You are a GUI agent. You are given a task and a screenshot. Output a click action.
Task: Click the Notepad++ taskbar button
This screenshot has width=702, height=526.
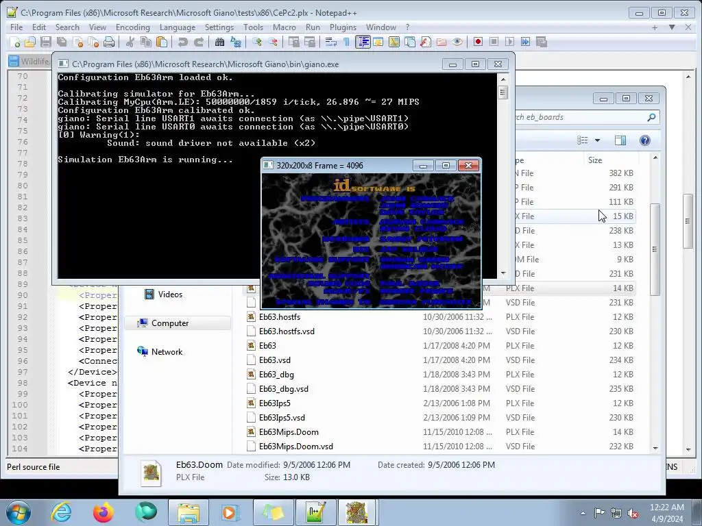pyautogui.click(x=315, y=512)
